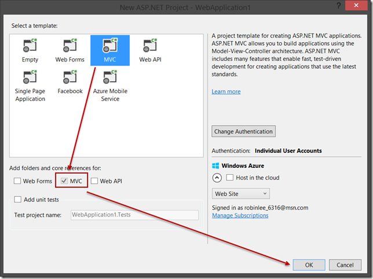The width and height of the screenshot is (373, 279).
Task: Open the Web Site dropdown
Action: pos(241,194)
